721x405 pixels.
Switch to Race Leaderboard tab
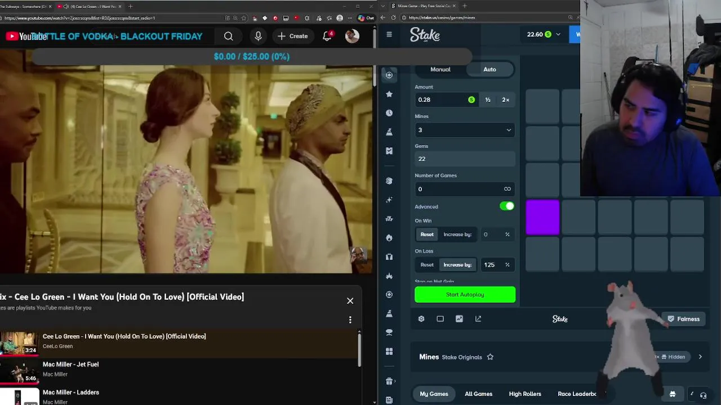point(577,394)
